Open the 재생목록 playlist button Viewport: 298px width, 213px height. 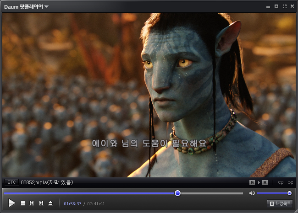tap(280, 203)
